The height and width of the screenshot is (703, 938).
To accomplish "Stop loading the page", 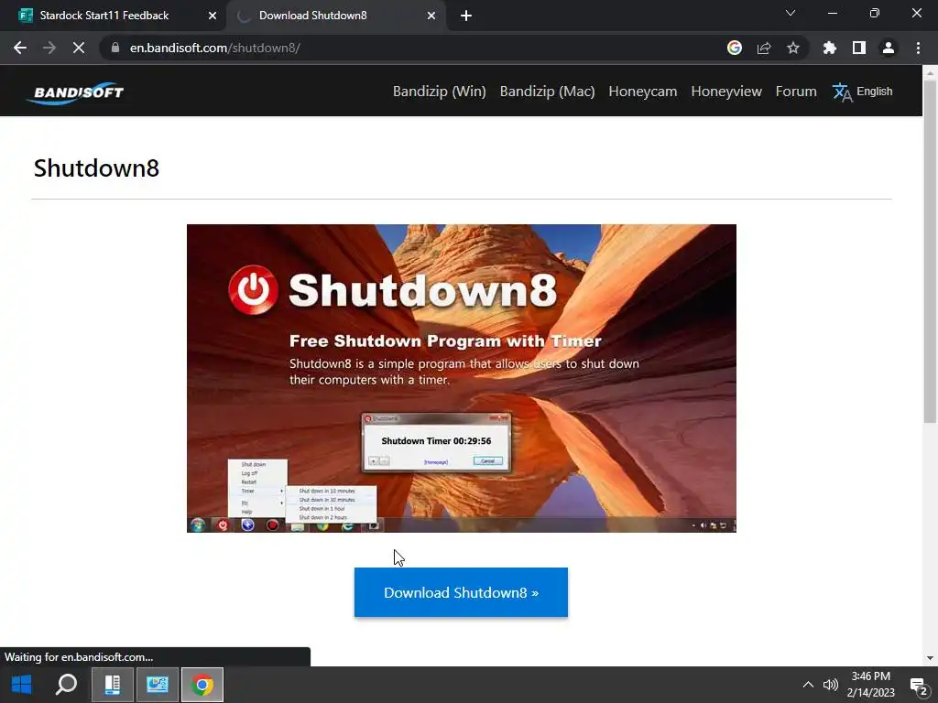I will (x=79, y=48).
